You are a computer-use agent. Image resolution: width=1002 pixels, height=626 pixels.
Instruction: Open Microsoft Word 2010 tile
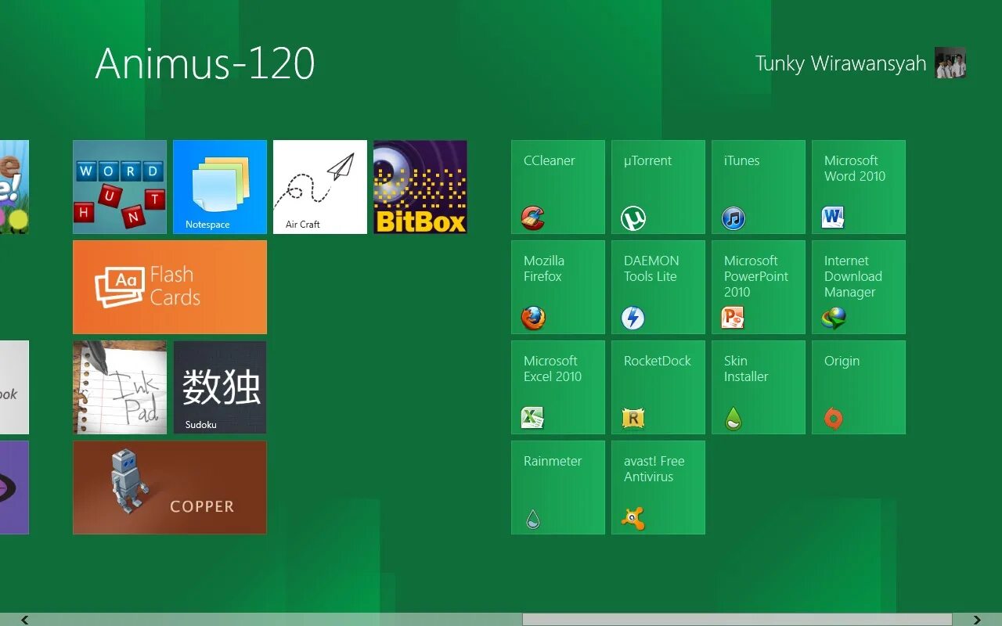859,187
